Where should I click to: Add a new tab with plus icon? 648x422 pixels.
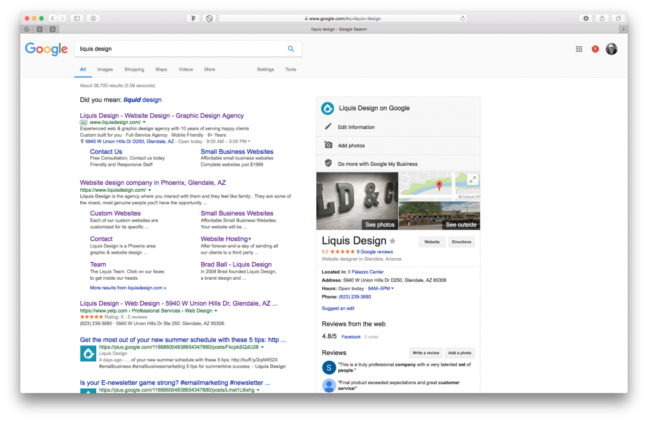(623, 29)
